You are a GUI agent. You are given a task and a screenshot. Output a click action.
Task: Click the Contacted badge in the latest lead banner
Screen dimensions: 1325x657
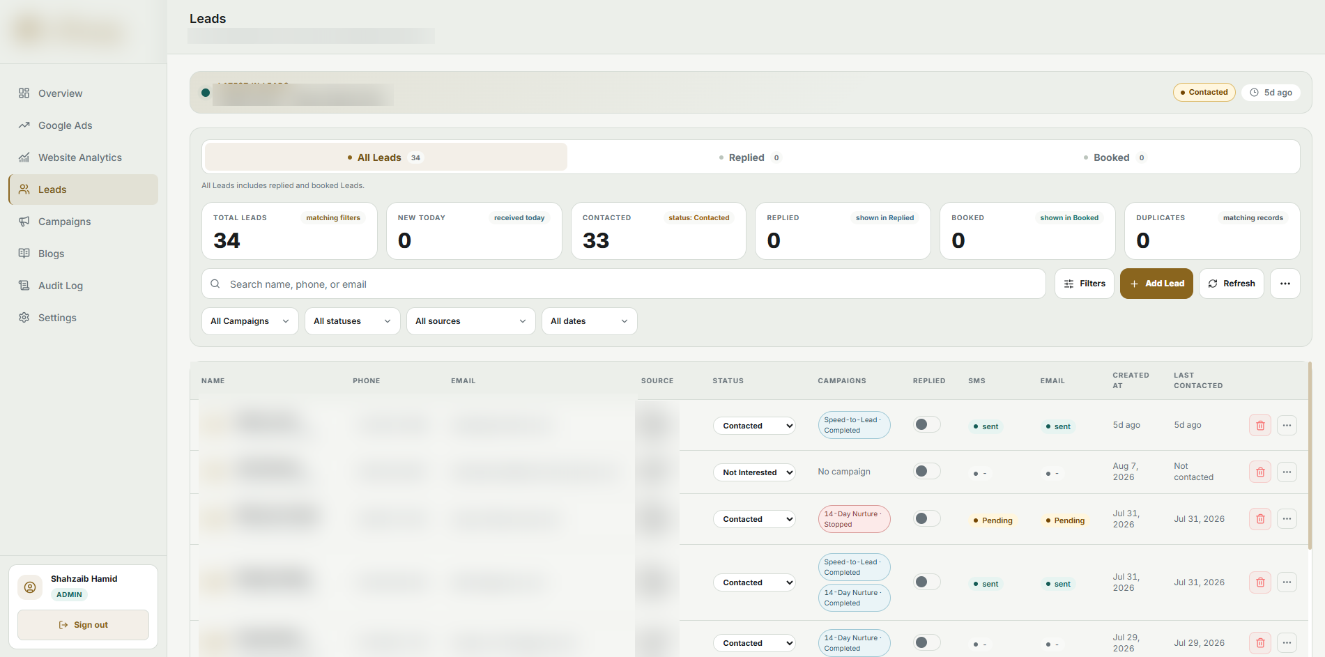pos(1204,93)
